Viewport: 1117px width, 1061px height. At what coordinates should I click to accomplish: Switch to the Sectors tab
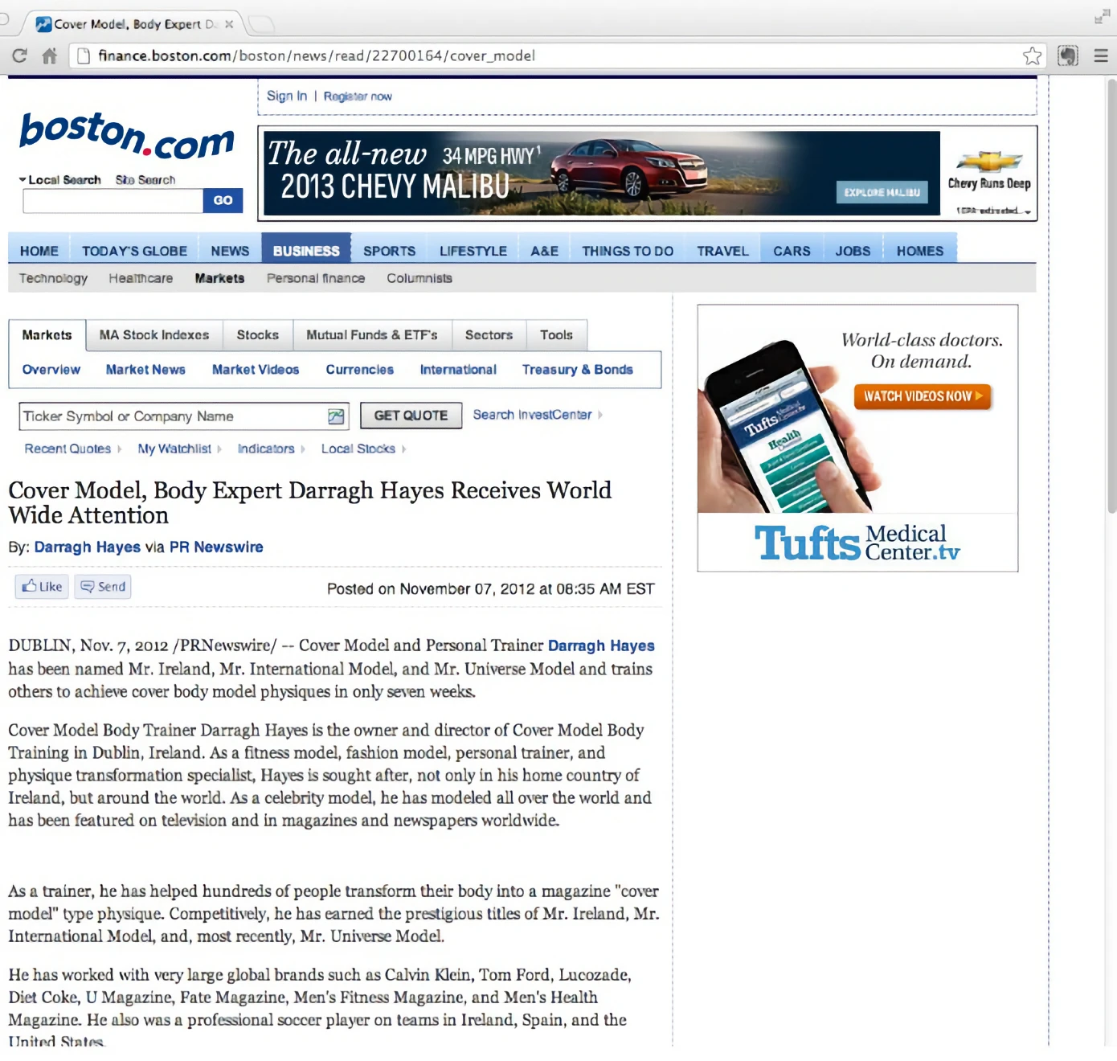tap(489, 335)
